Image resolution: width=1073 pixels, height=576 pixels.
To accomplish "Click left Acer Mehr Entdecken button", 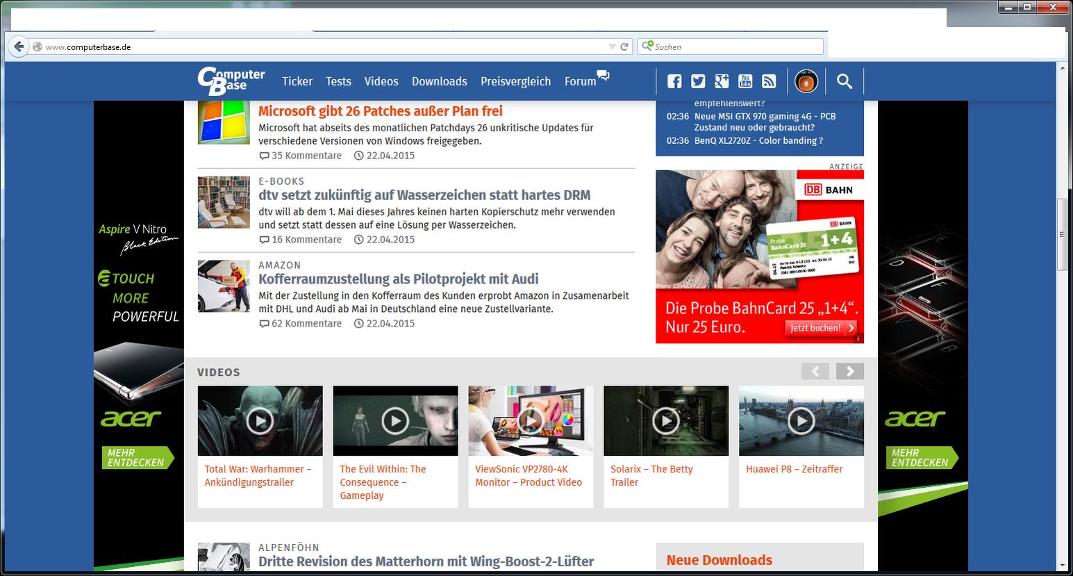I will (x=138, y=458).
